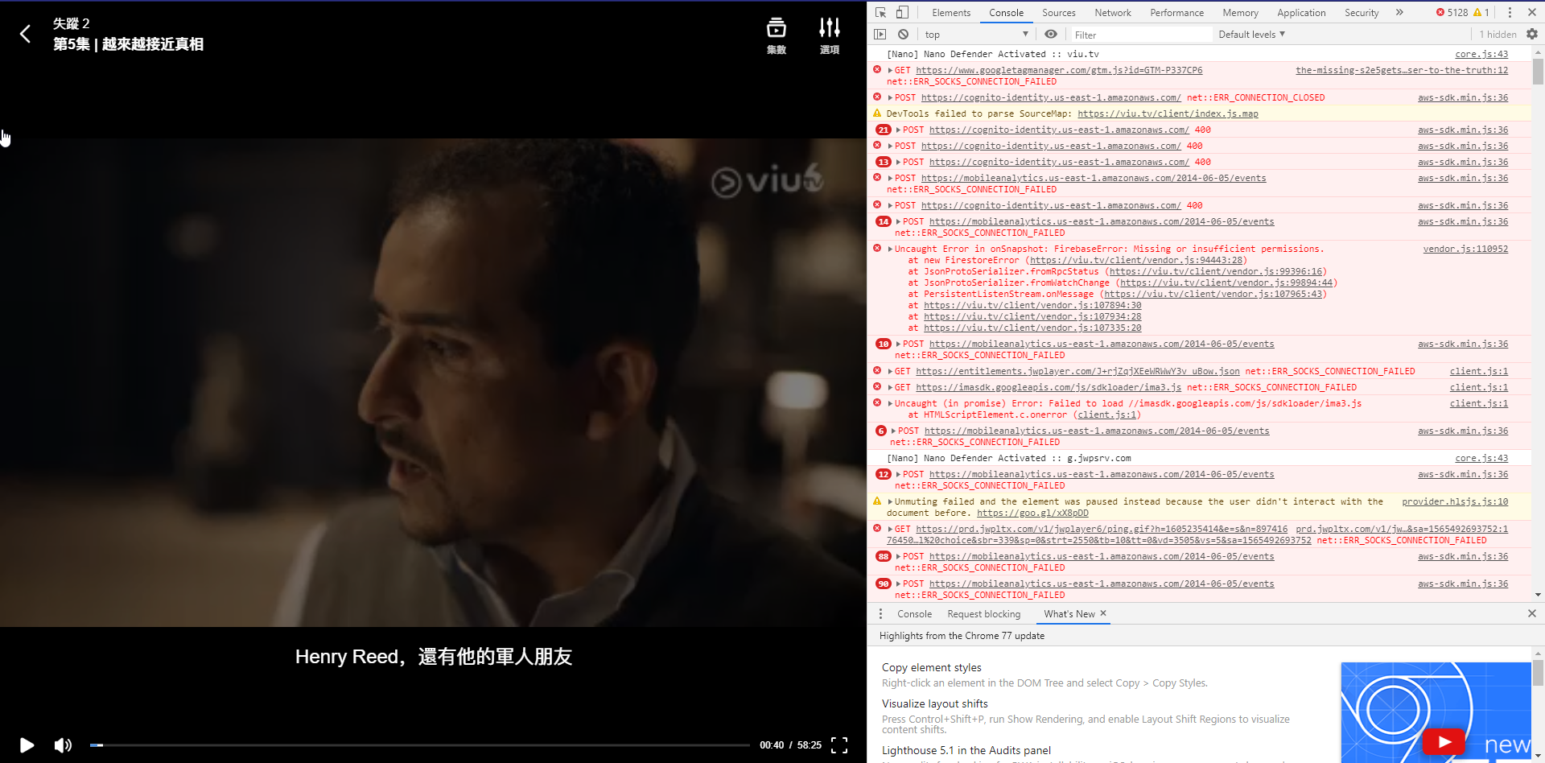Clear the console output
The image size is (1545, 763).
click(x=903, y=34)
